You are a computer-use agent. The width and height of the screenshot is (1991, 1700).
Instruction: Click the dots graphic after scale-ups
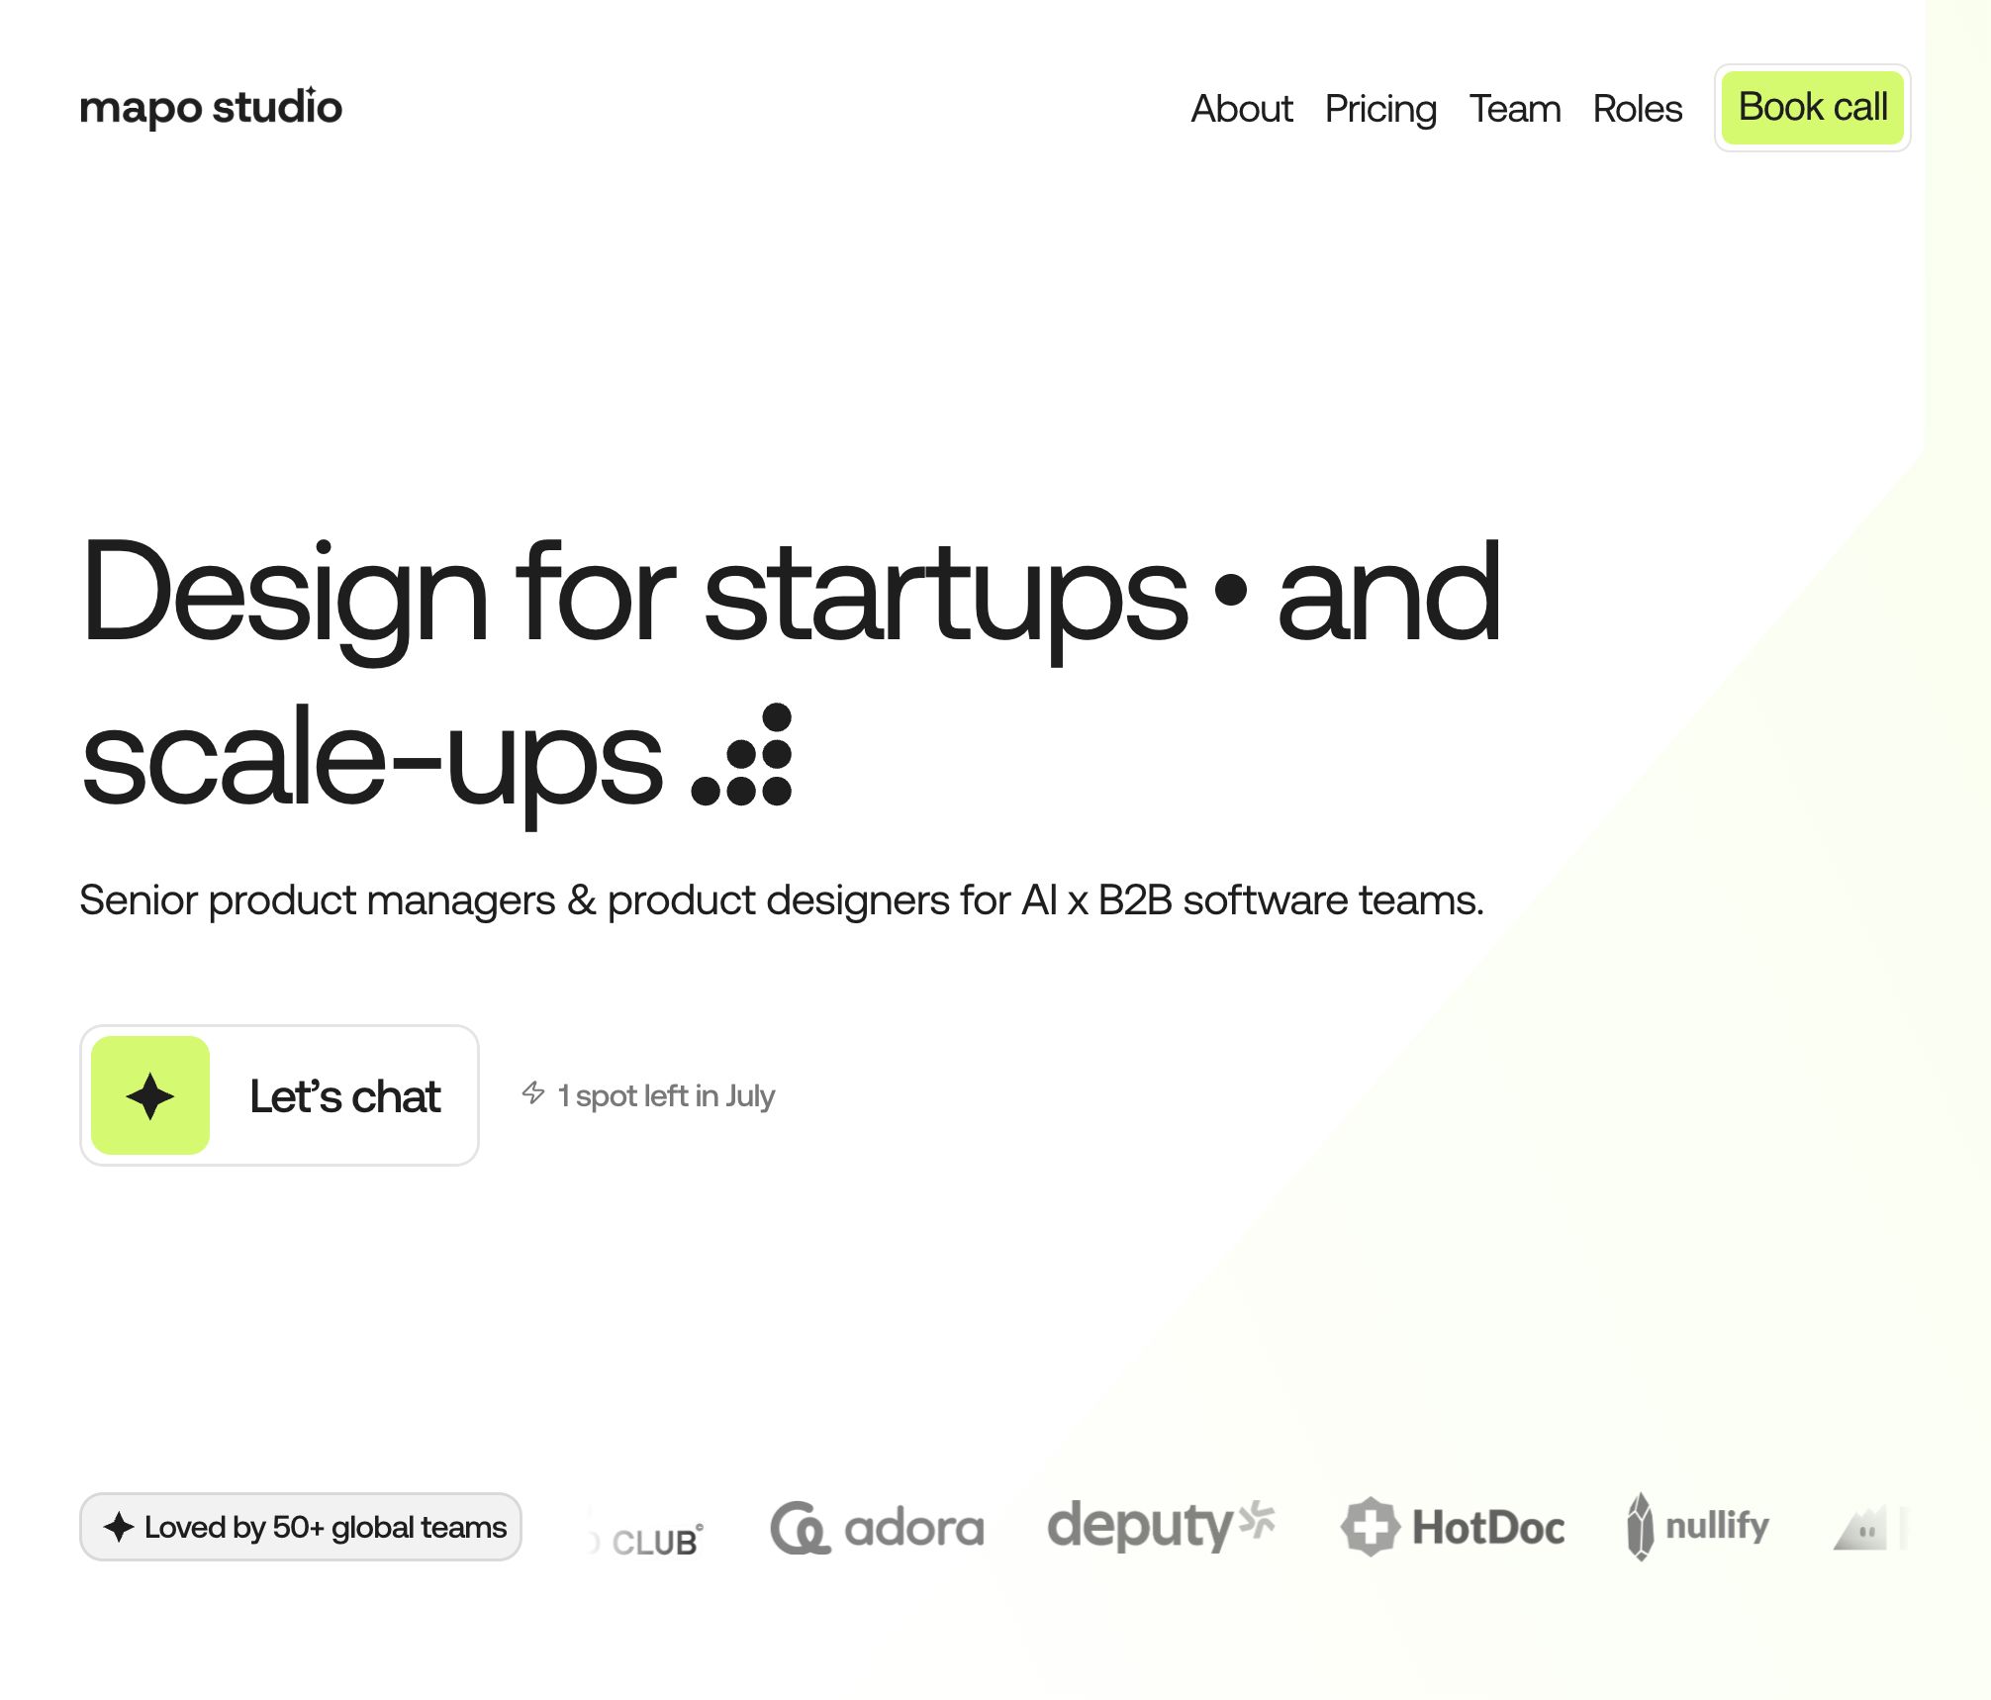tap(742, 754)
